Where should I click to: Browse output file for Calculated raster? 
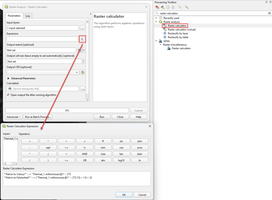[82, 89]
